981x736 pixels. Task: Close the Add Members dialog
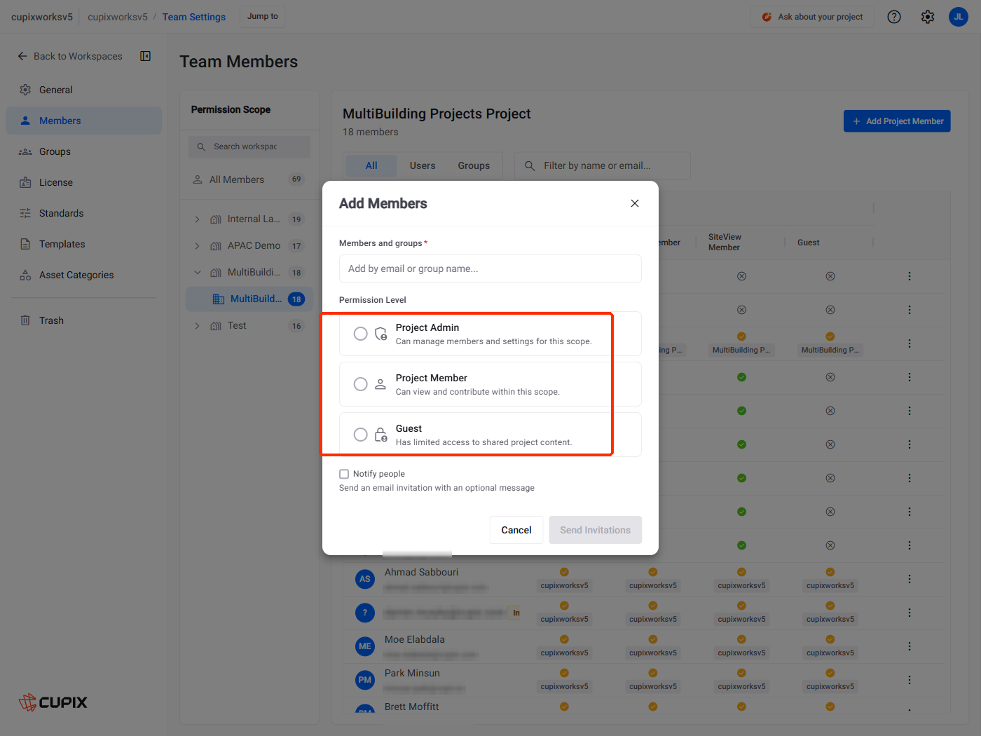635,203
